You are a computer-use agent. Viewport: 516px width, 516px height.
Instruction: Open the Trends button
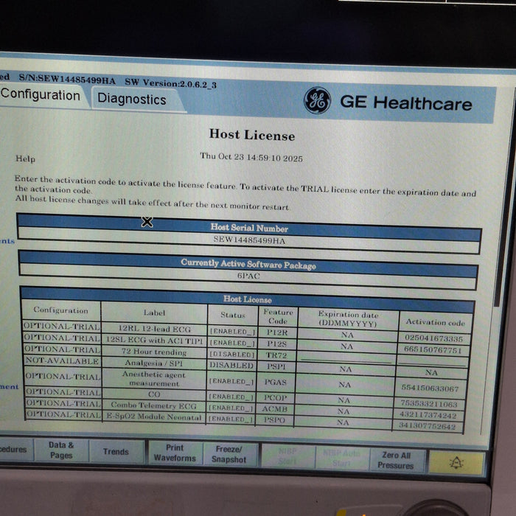pos(116,451)
